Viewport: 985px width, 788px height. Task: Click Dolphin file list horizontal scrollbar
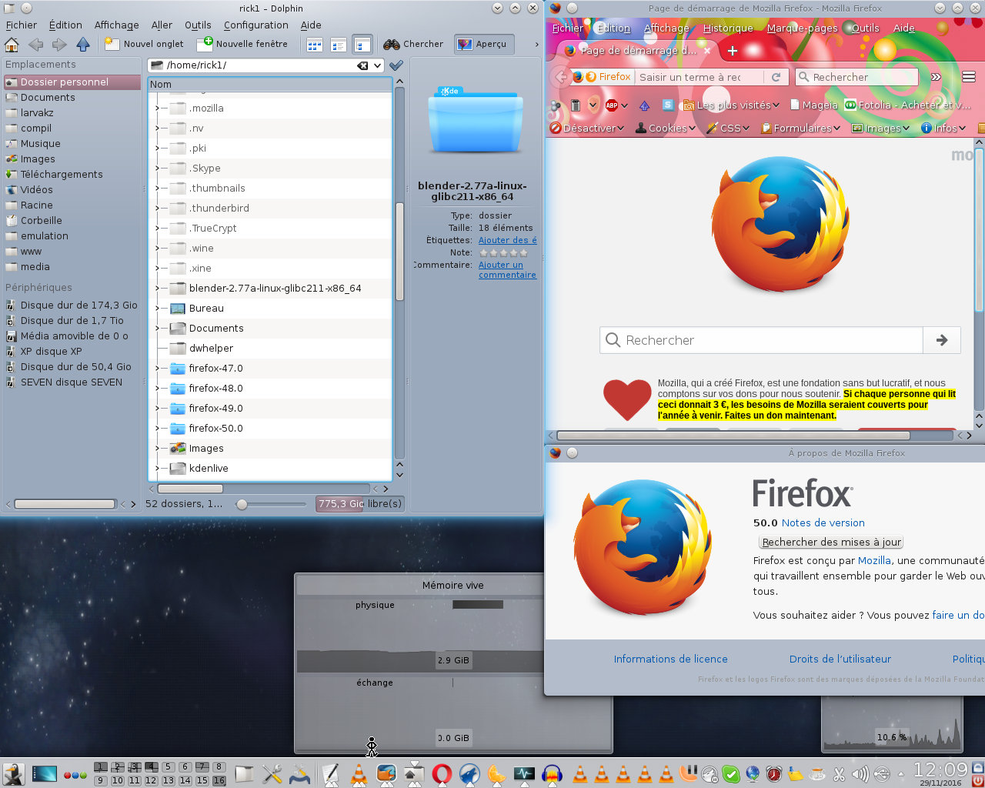190,489
